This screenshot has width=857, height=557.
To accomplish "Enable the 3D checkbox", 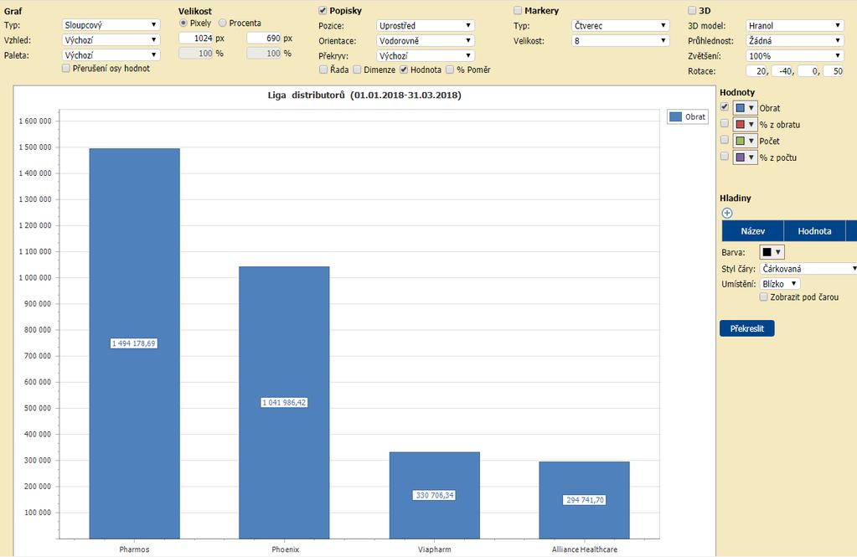I will 692,10.
